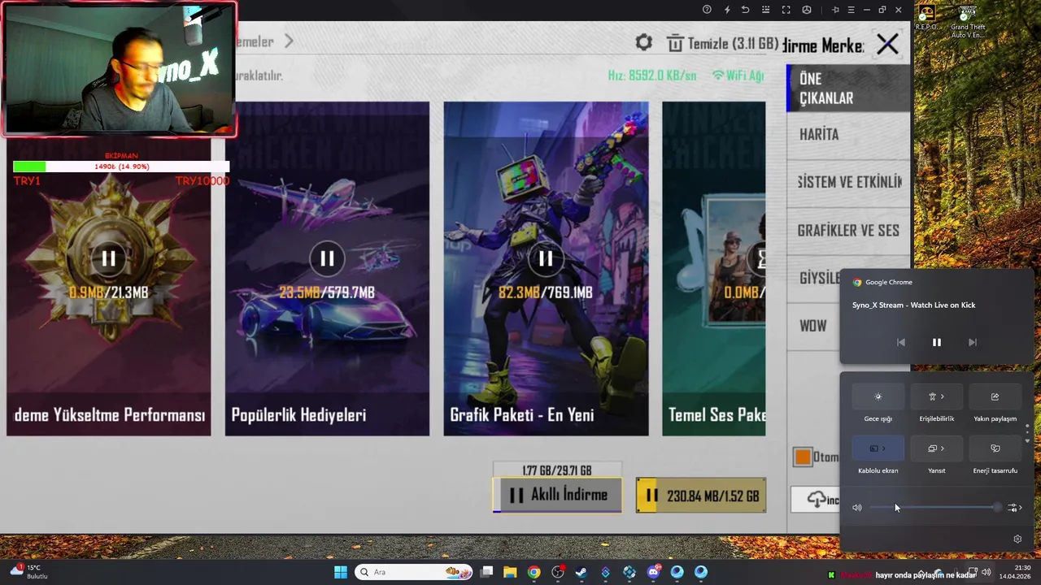Open the hamburger menu in emulator title bar
Viewport: 1041px width, 585px height.
click(x=851, y=10)
